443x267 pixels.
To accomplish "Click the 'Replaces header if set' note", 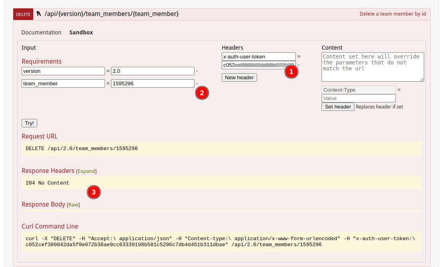I will click(379, 107).
